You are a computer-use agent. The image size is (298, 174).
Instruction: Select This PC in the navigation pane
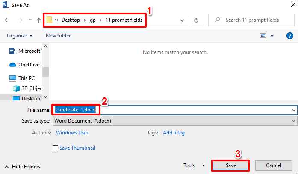pos(26,78)
